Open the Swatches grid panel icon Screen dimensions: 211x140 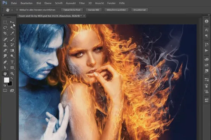click(206, 65)
